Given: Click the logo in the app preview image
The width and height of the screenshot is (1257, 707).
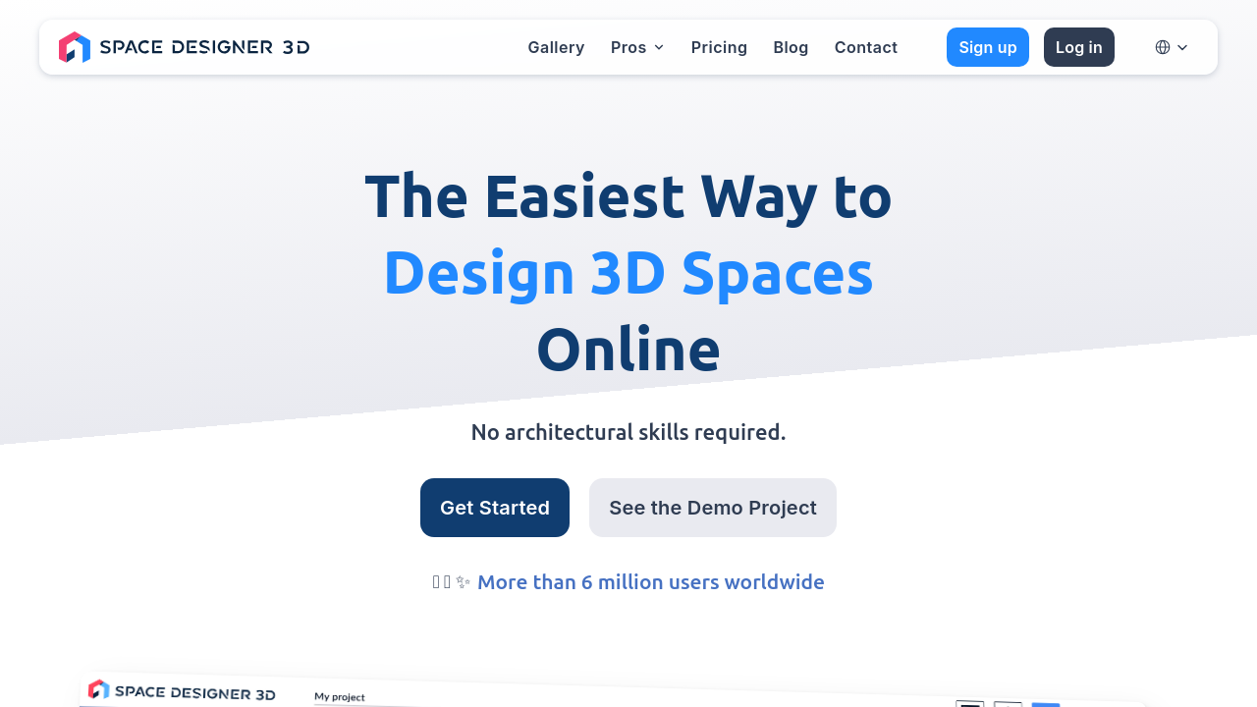Looking at the screenshot, I should point(98,690).
